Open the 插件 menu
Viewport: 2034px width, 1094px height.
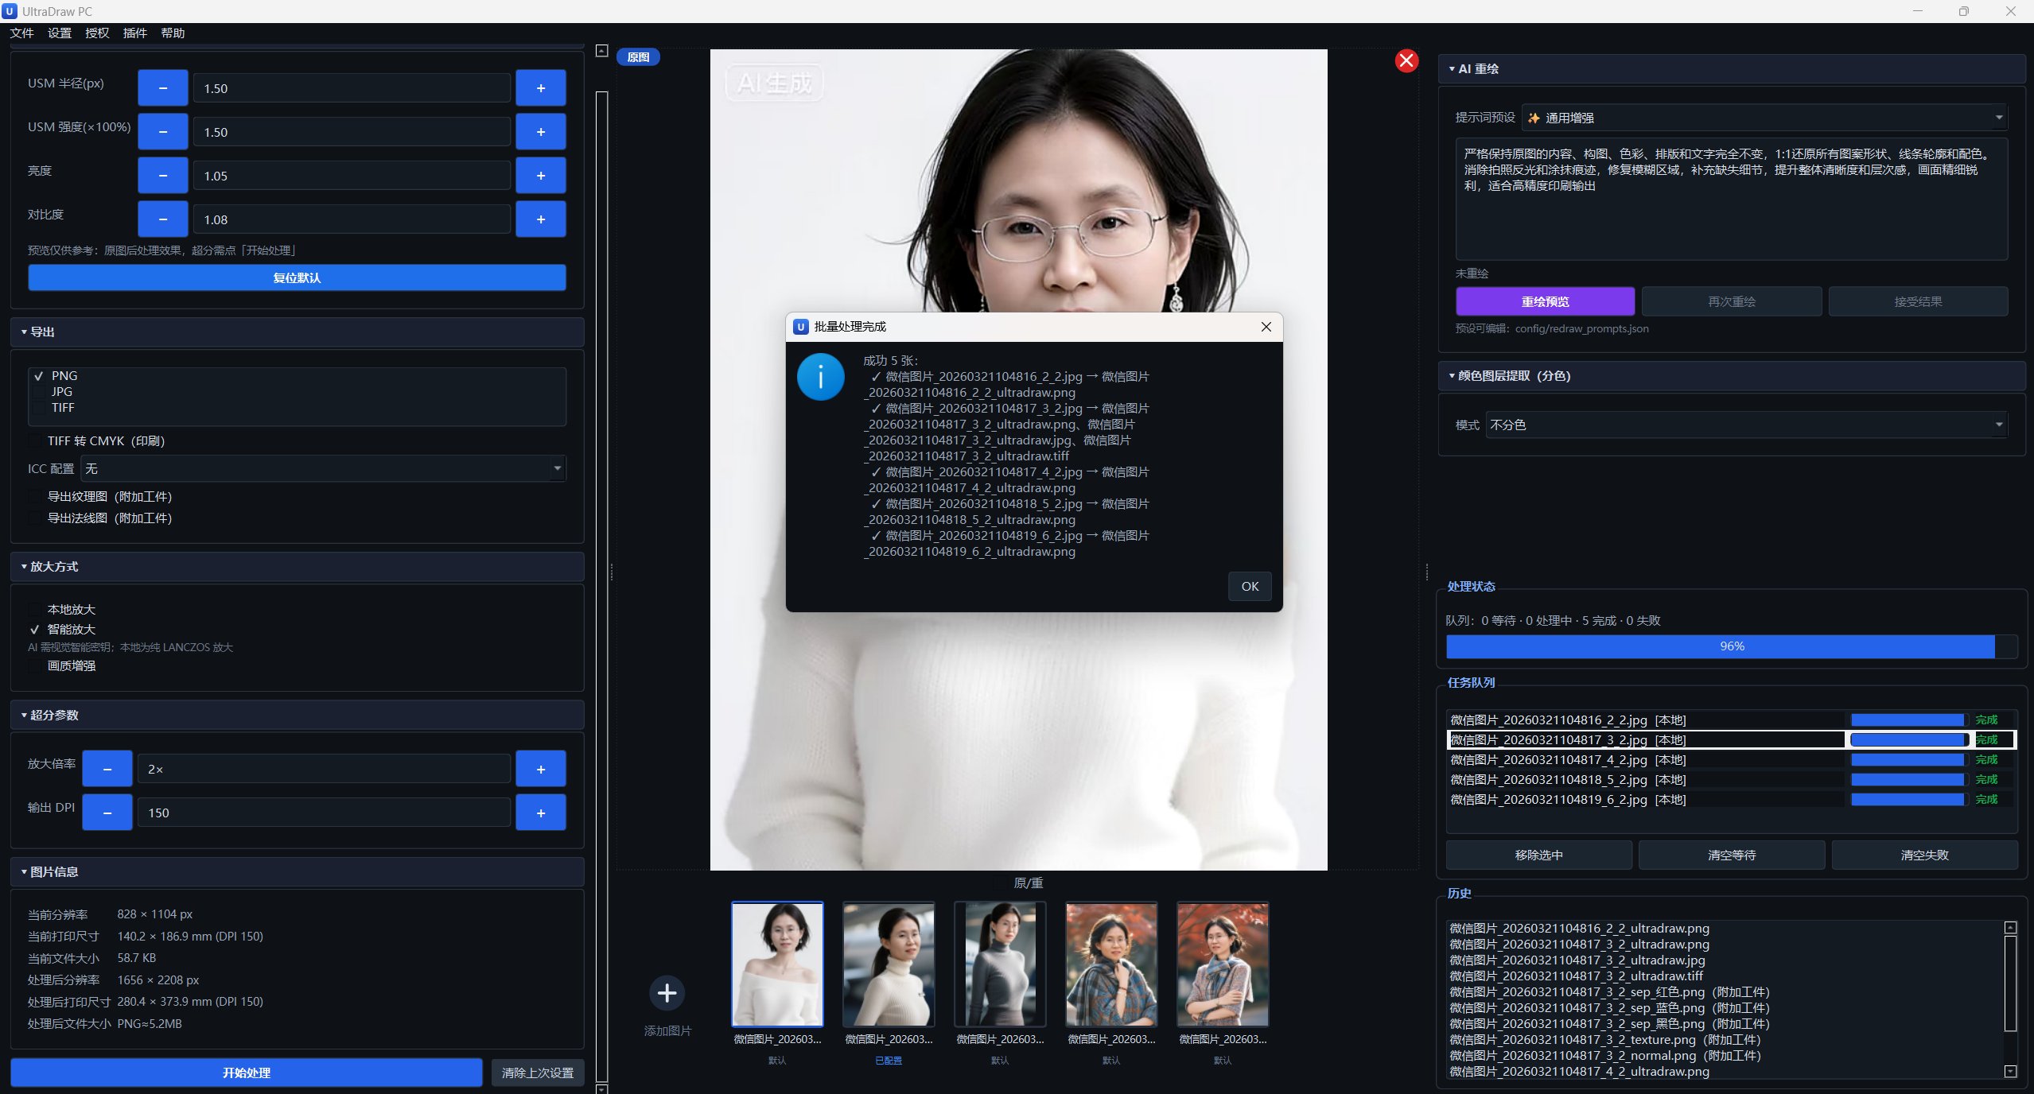coord(134,33)
